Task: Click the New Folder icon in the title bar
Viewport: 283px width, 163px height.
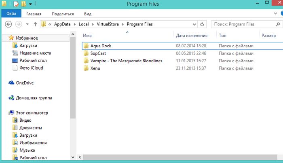Action: click(x=23, y=4)
